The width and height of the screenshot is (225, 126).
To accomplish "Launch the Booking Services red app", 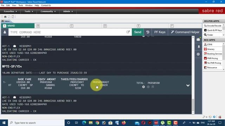I will tap(213, 54).
